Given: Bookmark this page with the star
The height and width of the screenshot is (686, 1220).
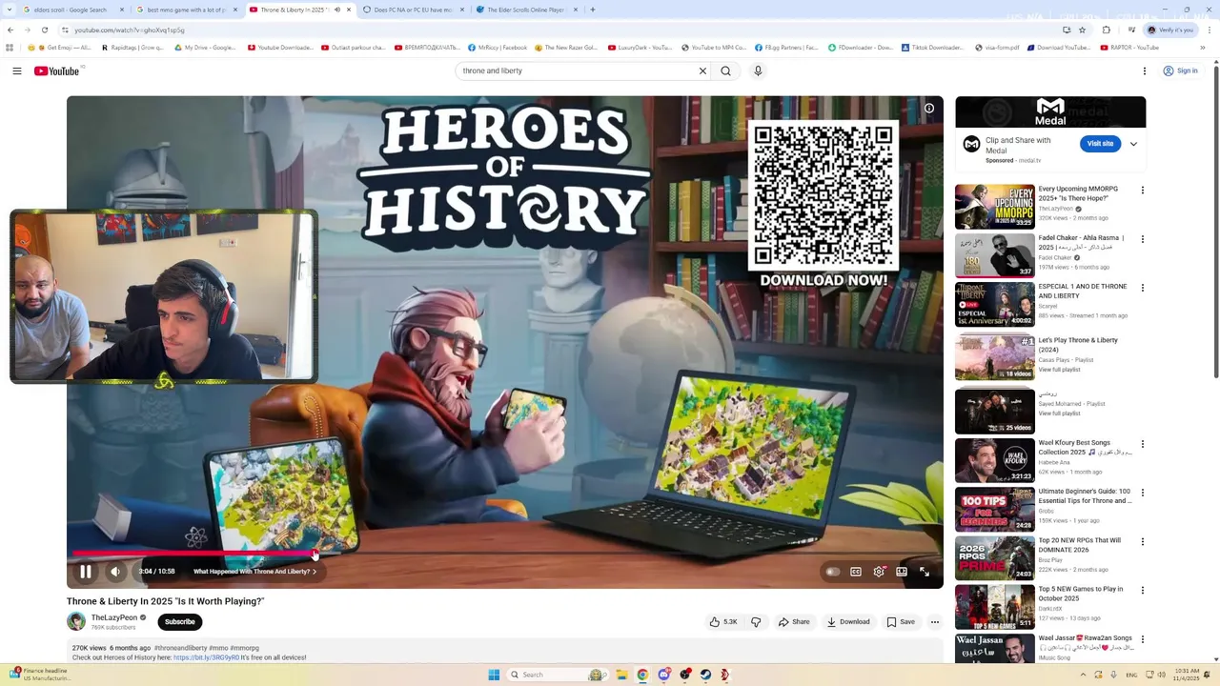Looking at the screenshot, I should 1082,30.
